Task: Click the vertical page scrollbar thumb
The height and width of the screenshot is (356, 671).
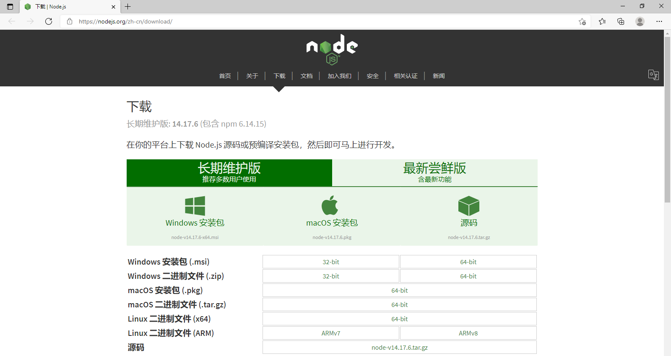Action: (x=667, y=120)
